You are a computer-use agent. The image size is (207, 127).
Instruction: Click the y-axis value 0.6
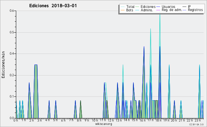(x=12, y=11)
